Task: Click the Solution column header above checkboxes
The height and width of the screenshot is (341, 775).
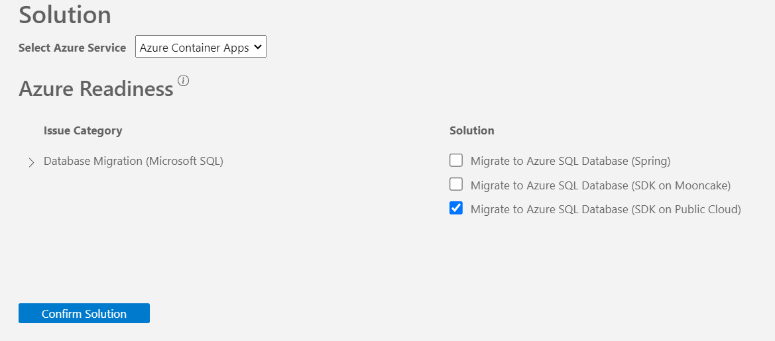Action: click(472, 131)
